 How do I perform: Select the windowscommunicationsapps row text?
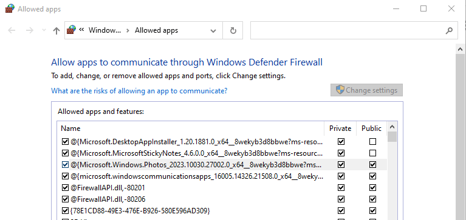[197, 176]
